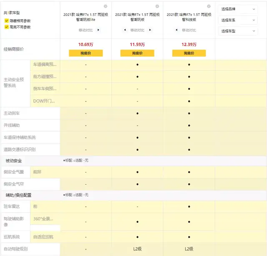Screen dimensions: 267x256
Task: Click 移动对比 under the 智潮玩版lite model
Action: [86, 30]
